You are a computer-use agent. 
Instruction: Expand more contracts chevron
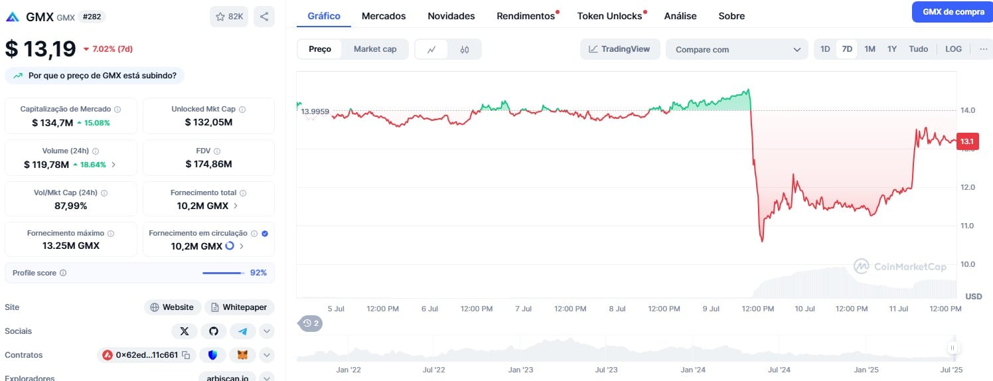tap(266, 355)
